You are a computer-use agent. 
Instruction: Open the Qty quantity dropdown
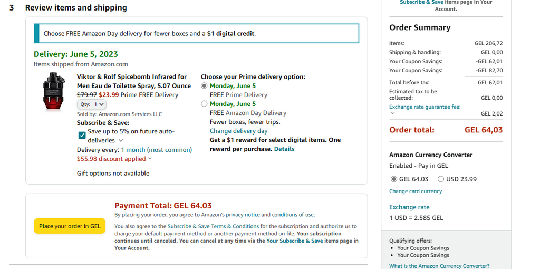pos(92,104)
